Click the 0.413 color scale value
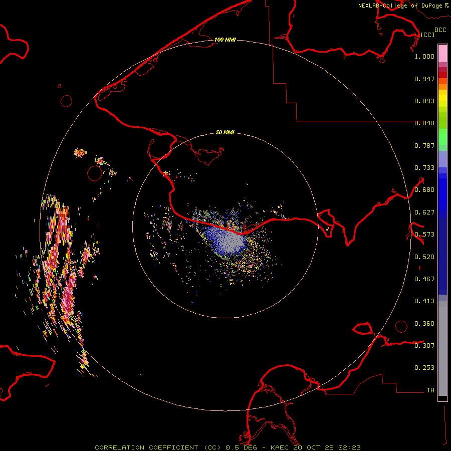The image size is (451, 451). coord(424,301)
